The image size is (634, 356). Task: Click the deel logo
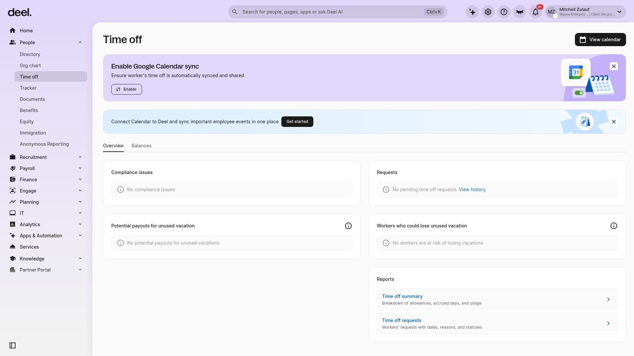click(x=19, y=13)
